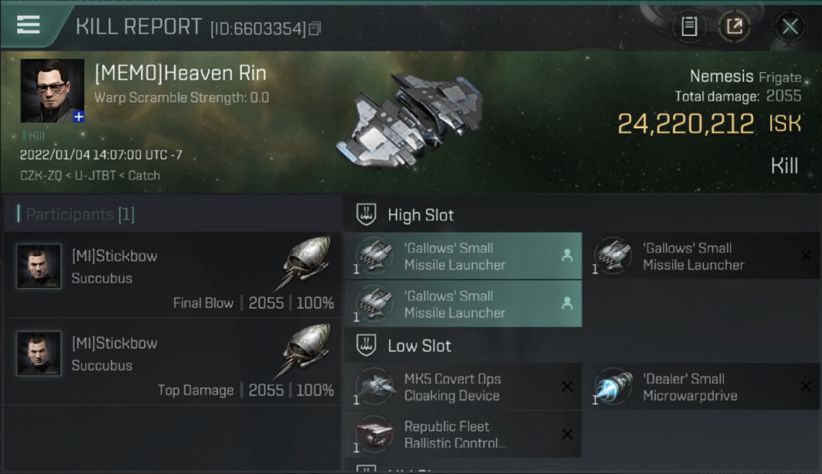Copy the kill report ID icon
The width and height of the screenshot is (822, 474).
coord(315,28)
